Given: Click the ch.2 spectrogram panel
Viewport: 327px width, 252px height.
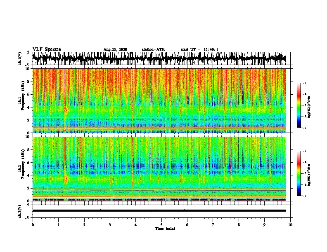Looking at the screenshot, I should tap(159, 169).
